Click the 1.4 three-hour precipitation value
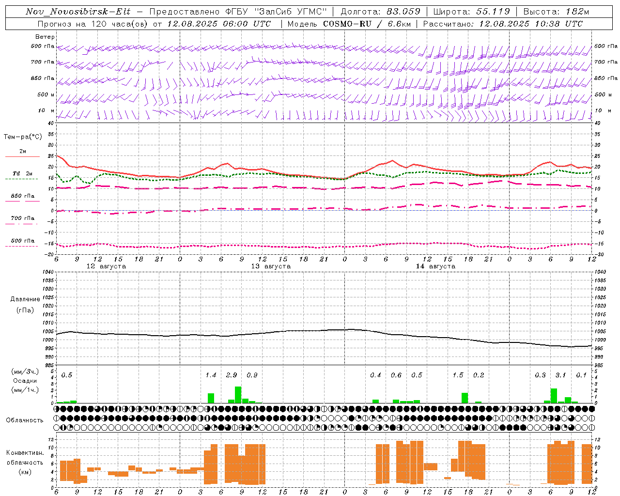The image size is (620, 496). coord(211,375)
